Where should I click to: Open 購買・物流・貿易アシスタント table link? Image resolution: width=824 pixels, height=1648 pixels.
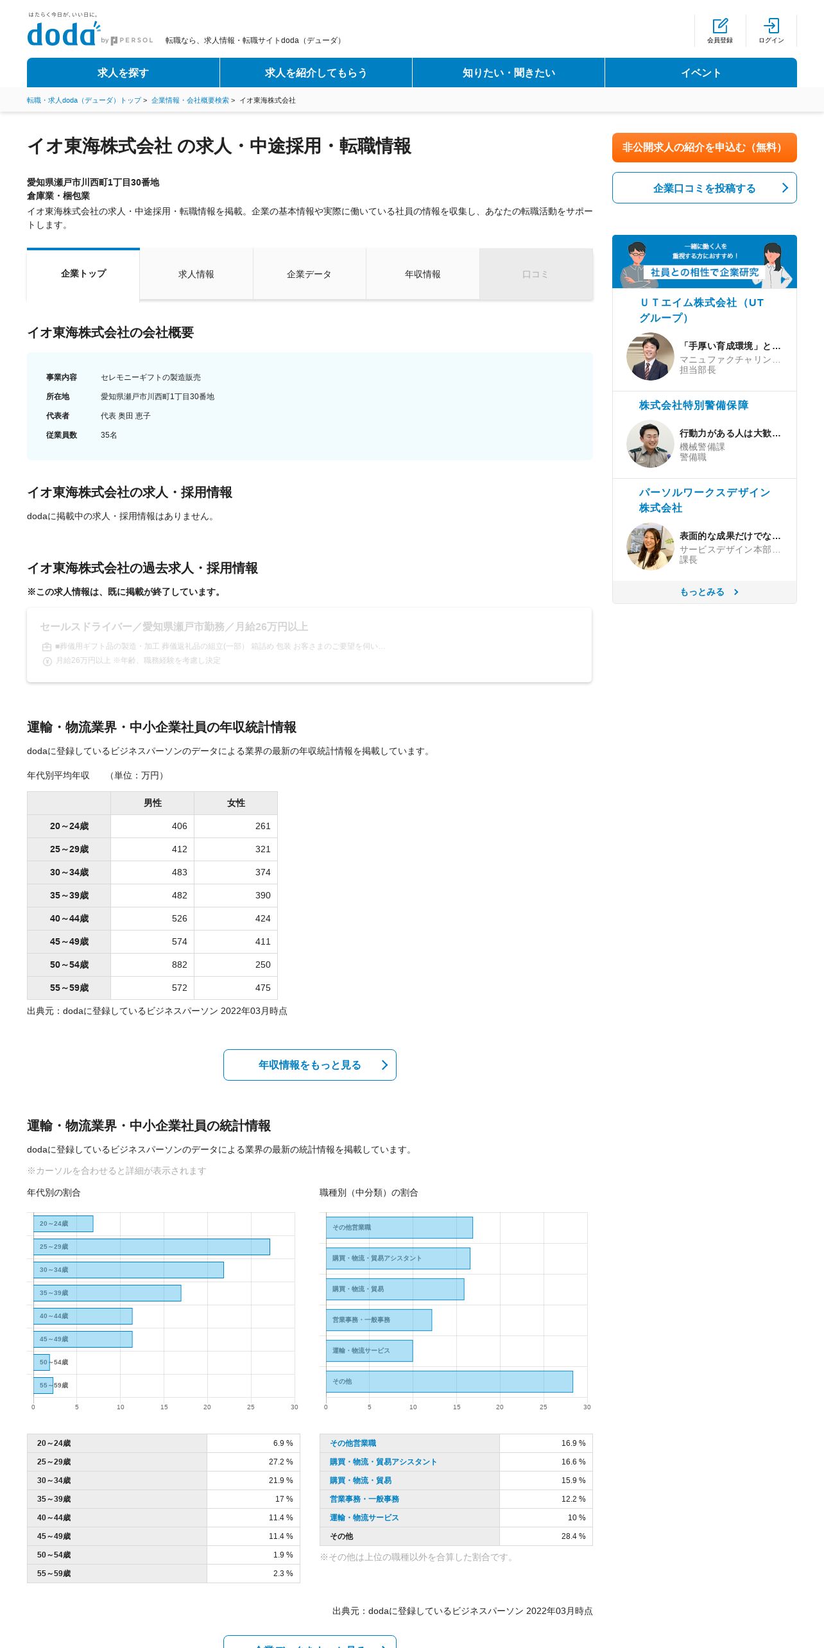[383, 1462]
